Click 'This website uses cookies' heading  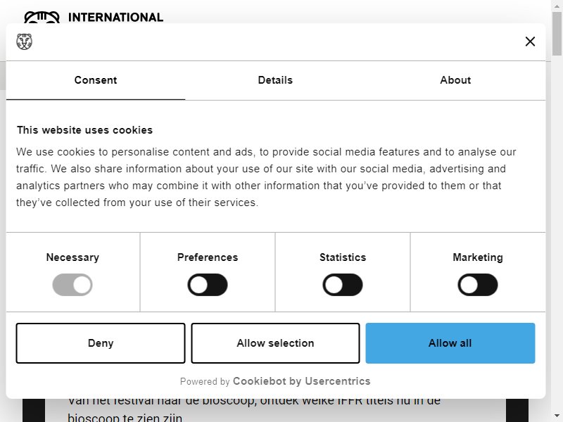coord(84,130)
